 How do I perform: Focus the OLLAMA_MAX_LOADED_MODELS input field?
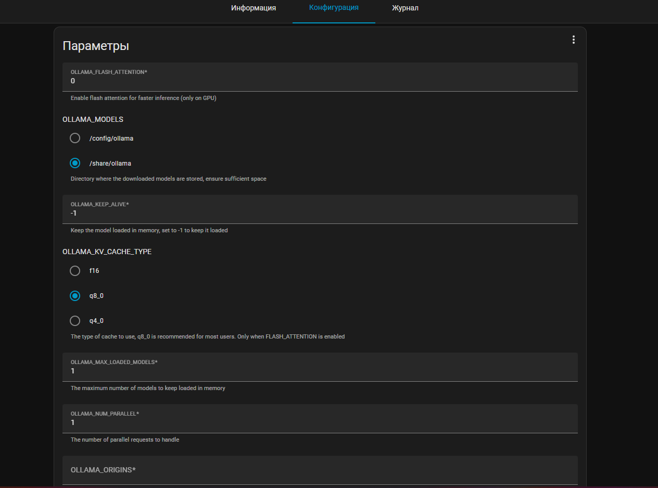[x=320, y=367]
